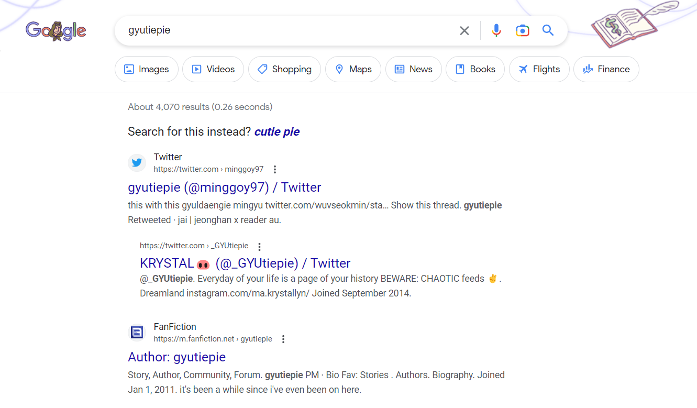Open gyutiepie (@minggoy97) / Twitter result
Image resolution: width=697 pixels, height=408 pixels.
[x=225, y=188]
